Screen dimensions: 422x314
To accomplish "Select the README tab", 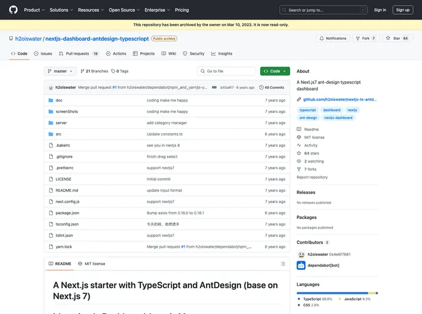I will 60,264.
